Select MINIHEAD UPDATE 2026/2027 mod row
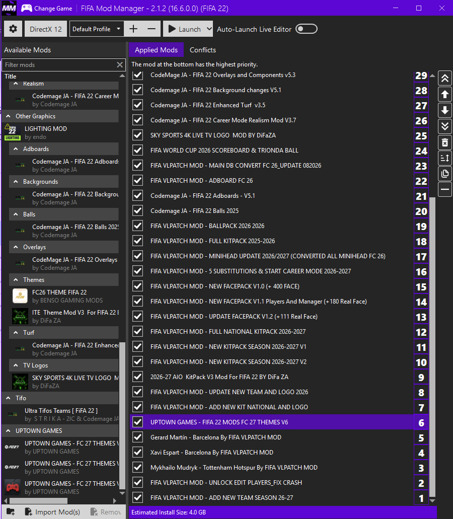The width and height of the screenshot is (453, 519). tap(272, 256)
